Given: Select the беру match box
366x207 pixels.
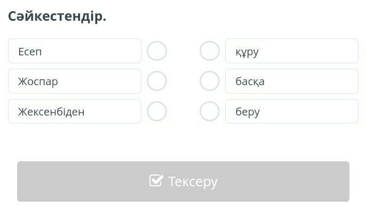Looking at the screenshot, I should tap(292, 111).
